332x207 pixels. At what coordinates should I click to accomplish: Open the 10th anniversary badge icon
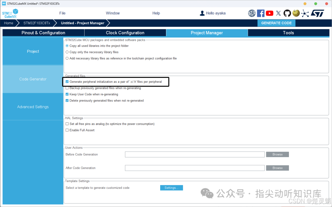tap(252, 13)
